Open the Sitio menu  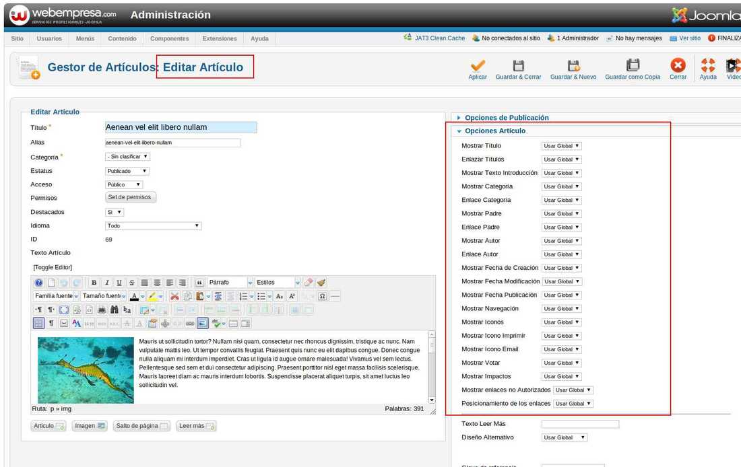pyautogui.click(x=18, y=39)
